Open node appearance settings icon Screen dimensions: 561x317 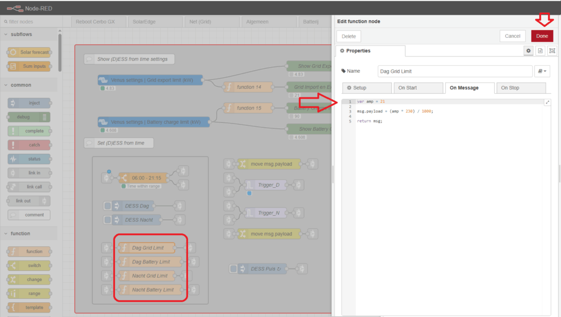552,50
